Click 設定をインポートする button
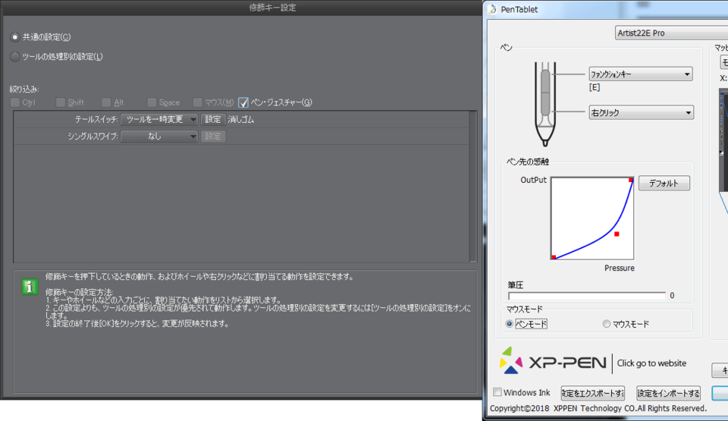 click(669, 393)
